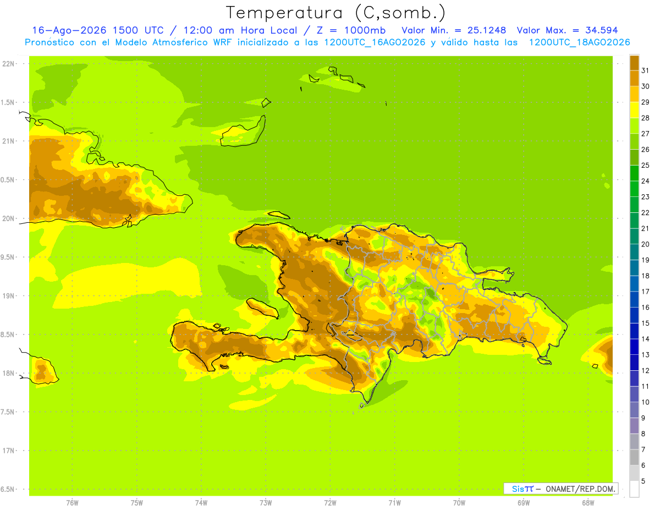Click the "1200UTC_18AGO2026" valid-until time text

579,42
